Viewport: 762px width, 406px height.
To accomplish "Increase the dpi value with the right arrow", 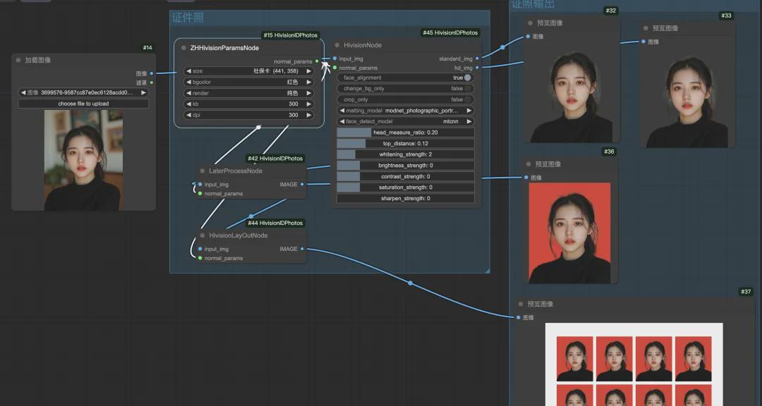I will (308, 115).
